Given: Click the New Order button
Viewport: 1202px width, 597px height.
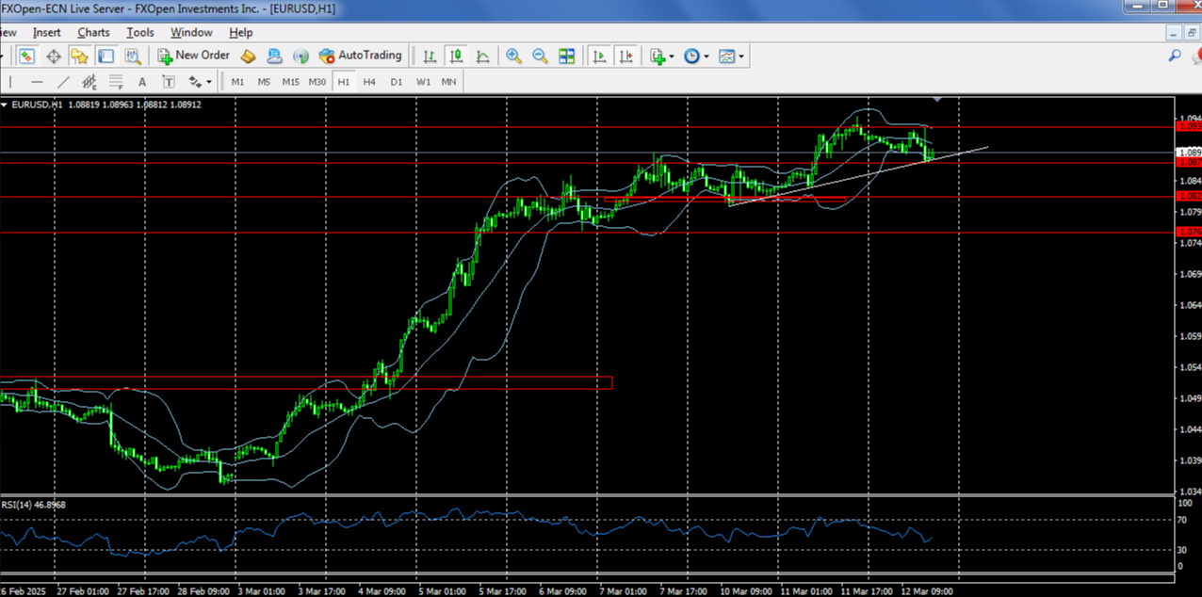Looking at the screenshot, I should pos(193,56).
